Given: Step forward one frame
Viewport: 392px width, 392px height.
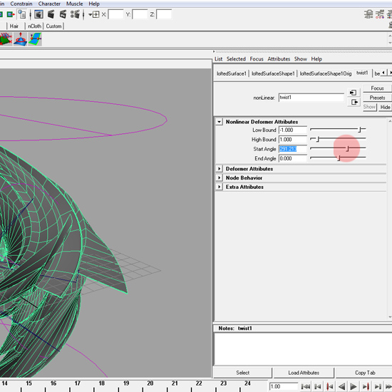Looking at the screenshot, I should (x=378, y=386).
